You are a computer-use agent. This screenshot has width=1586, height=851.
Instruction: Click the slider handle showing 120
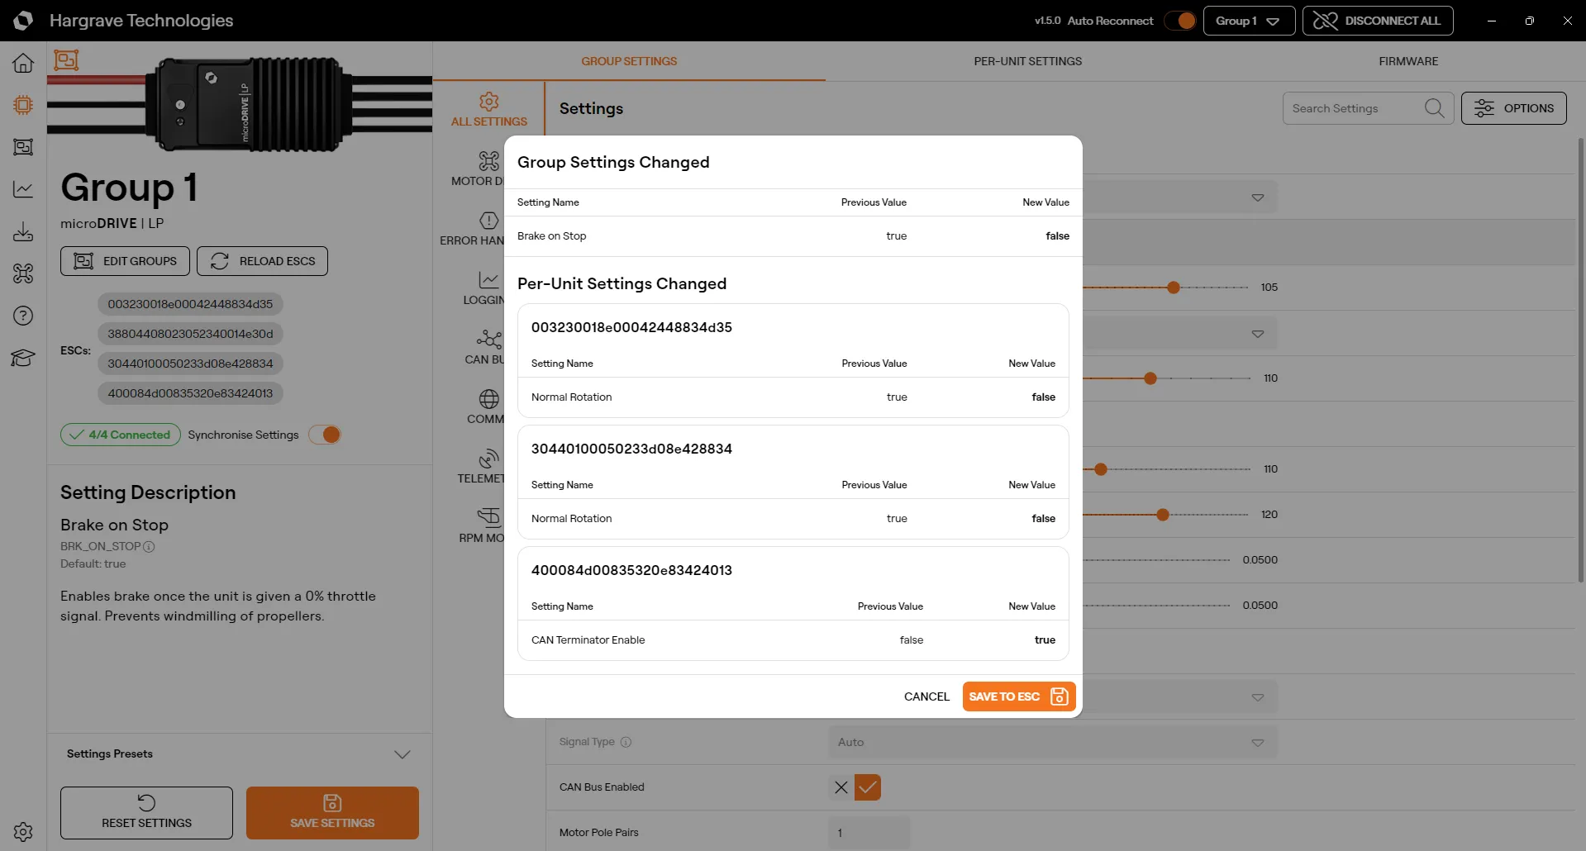(x=1163, y=515)
